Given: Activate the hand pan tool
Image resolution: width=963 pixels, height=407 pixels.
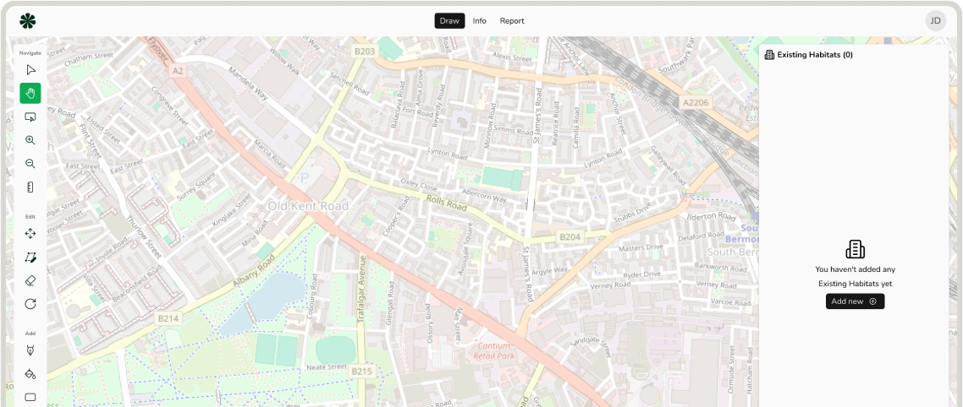Looking at the screenshot, I should point(30,94).
